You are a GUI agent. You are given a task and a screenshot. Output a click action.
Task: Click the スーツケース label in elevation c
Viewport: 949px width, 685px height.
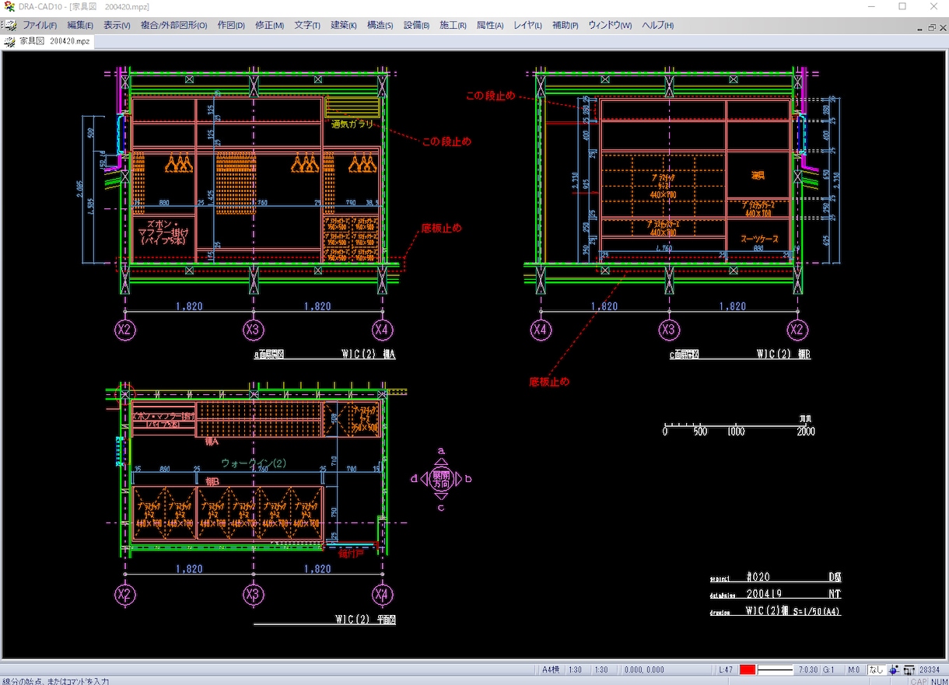pyautogui.click(x=759, y=239)
